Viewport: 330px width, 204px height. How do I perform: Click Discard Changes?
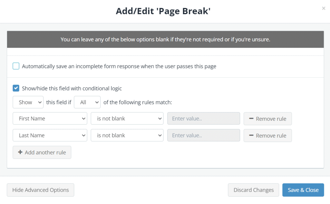(x=253, y=190)
